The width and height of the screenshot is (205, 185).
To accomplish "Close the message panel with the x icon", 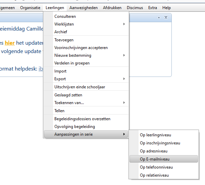I will pos(166,17).
